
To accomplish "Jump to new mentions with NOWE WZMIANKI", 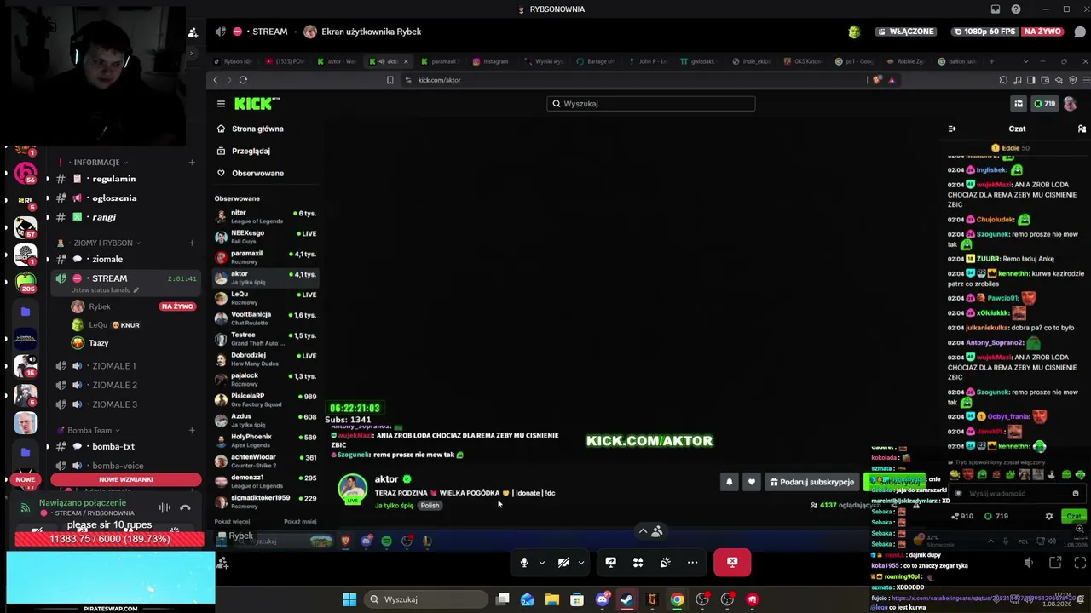I will click(x=126, y=479).
